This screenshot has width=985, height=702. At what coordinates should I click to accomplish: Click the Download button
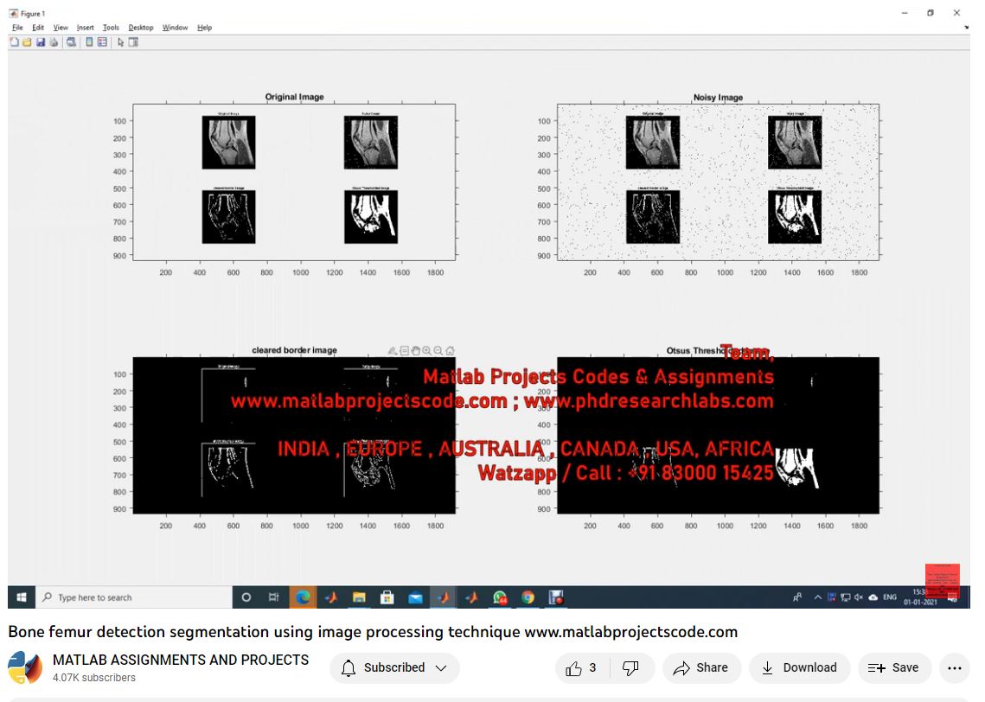point(799,667)
